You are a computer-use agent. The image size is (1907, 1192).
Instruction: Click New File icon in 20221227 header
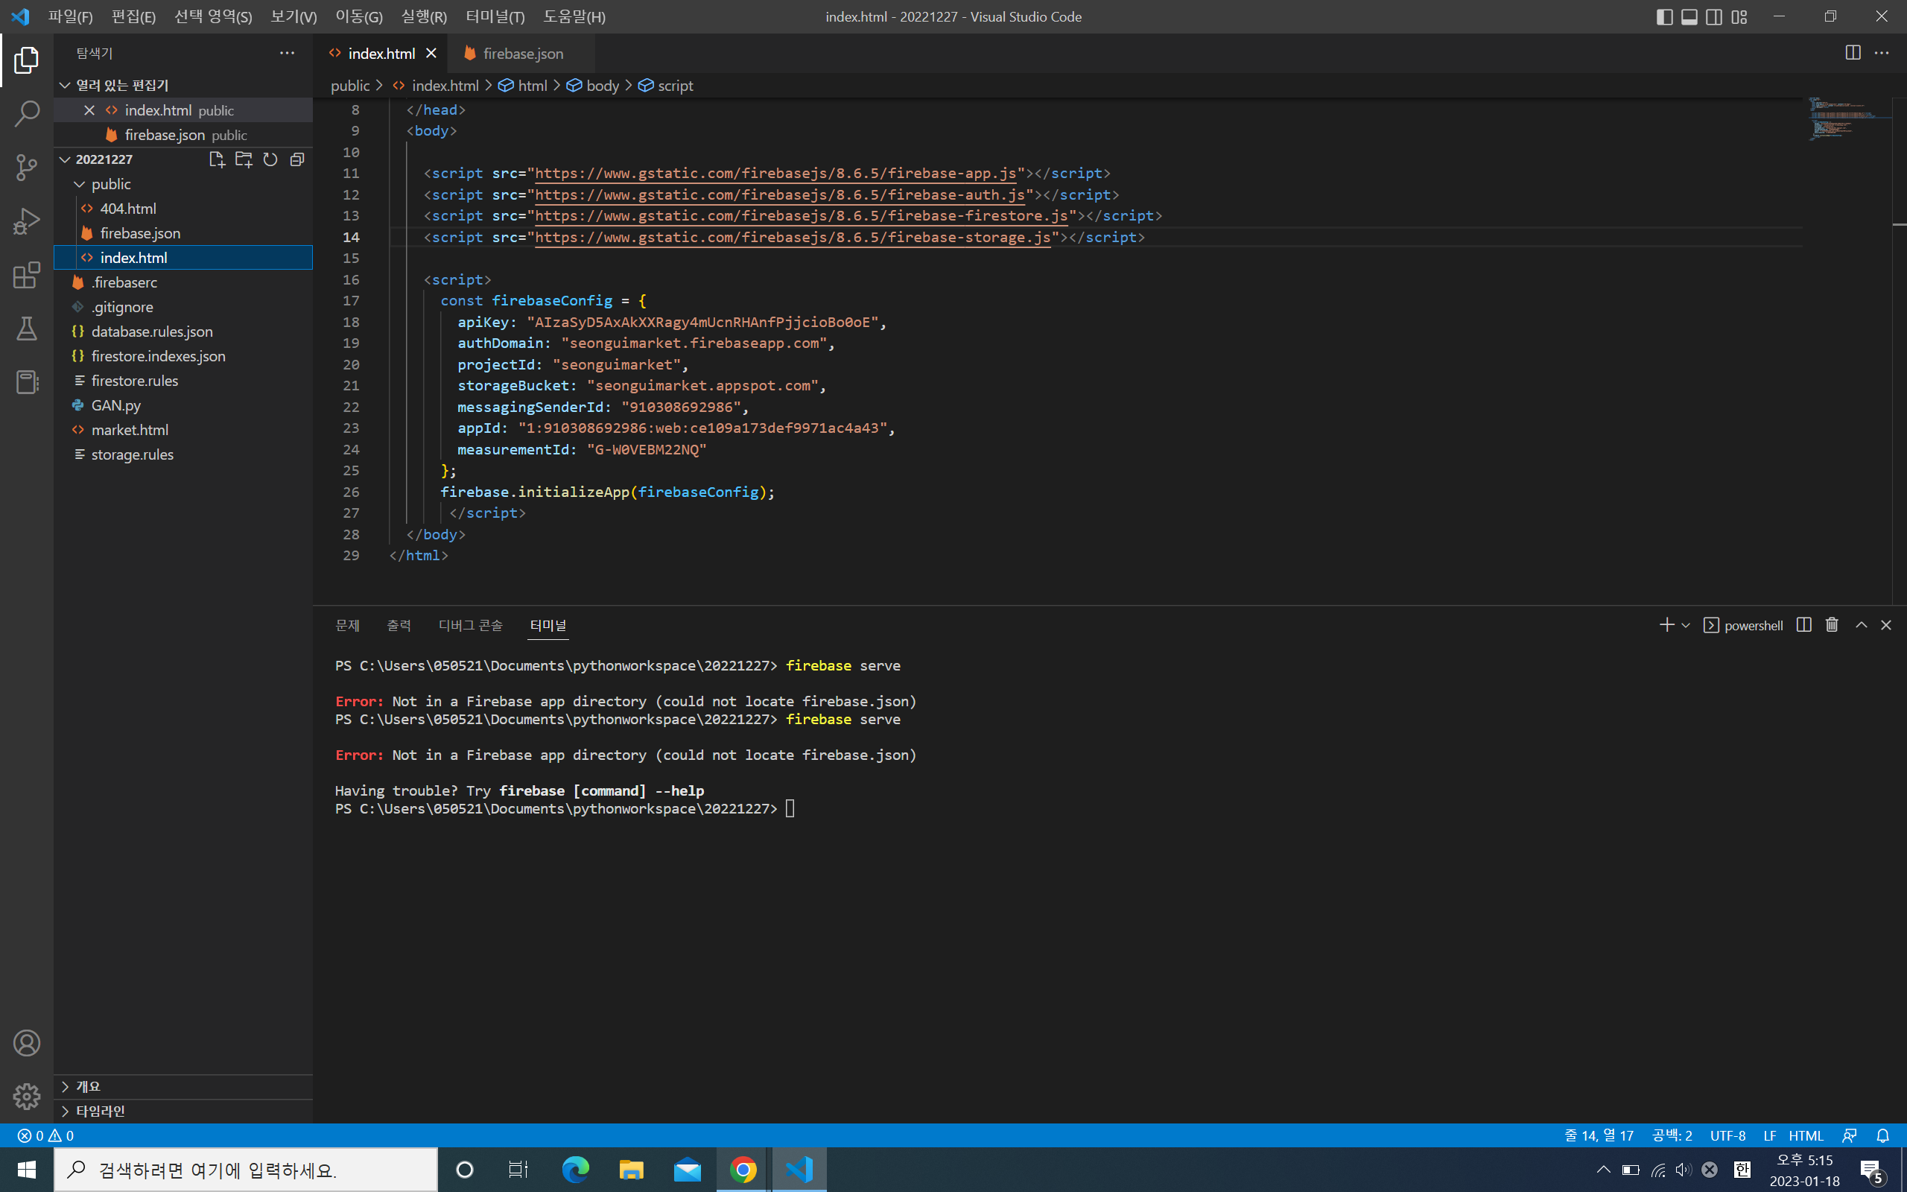[217, 159]
